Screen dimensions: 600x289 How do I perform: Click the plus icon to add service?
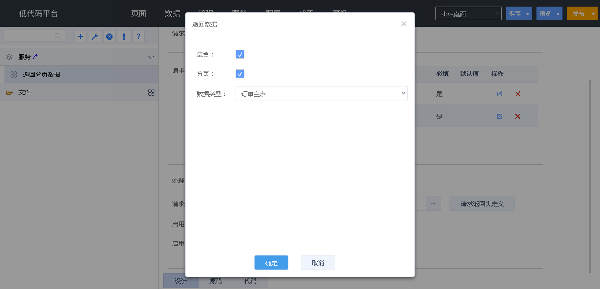point(80,37)
